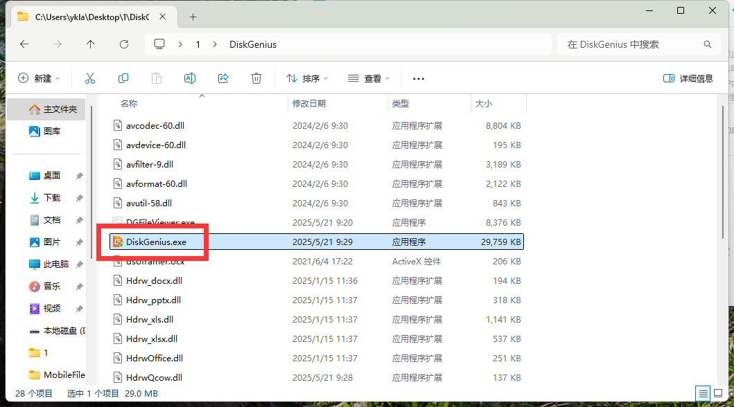Open the 查看 view dropdown
The width and height of the screenshot is (734, 407).
pos(369,78)
